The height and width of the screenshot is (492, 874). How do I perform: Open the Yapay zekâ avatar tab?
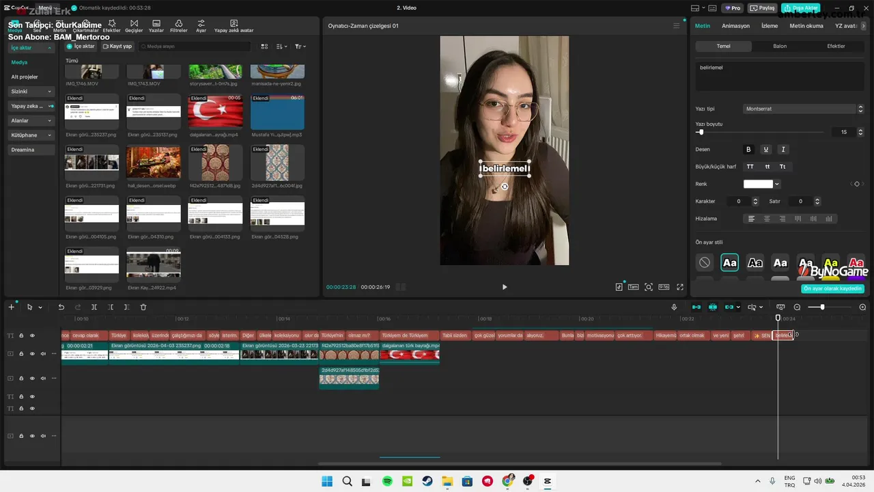234,26
